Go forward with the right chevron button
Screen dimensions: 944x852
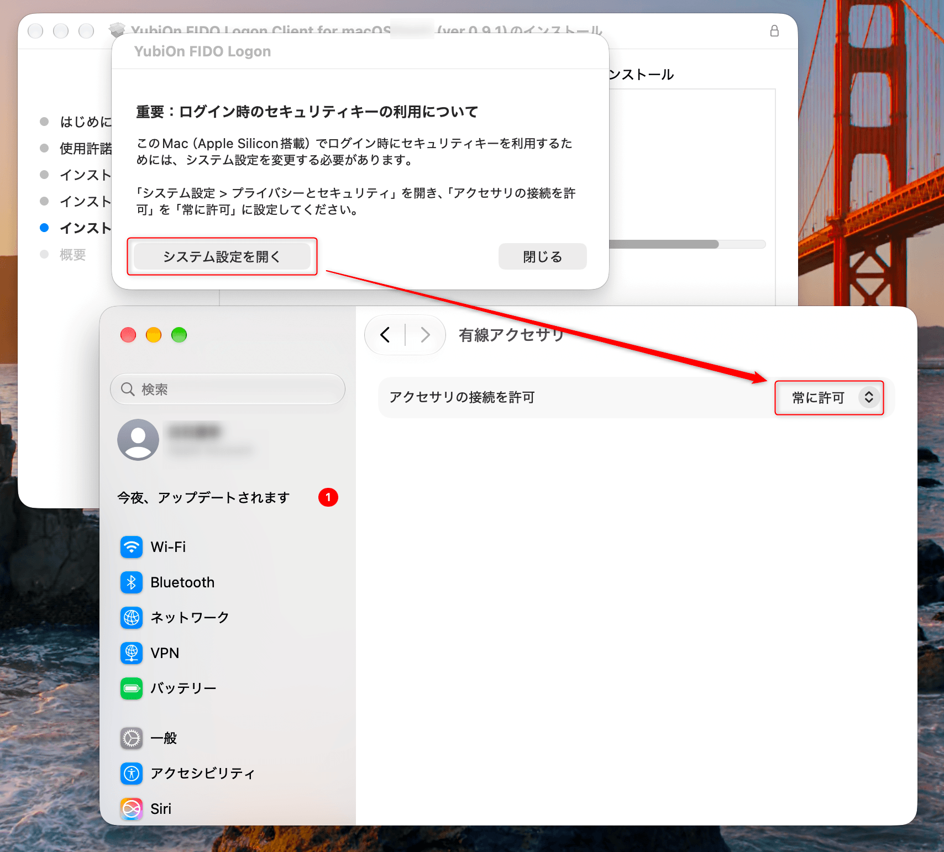pos(425,335)
